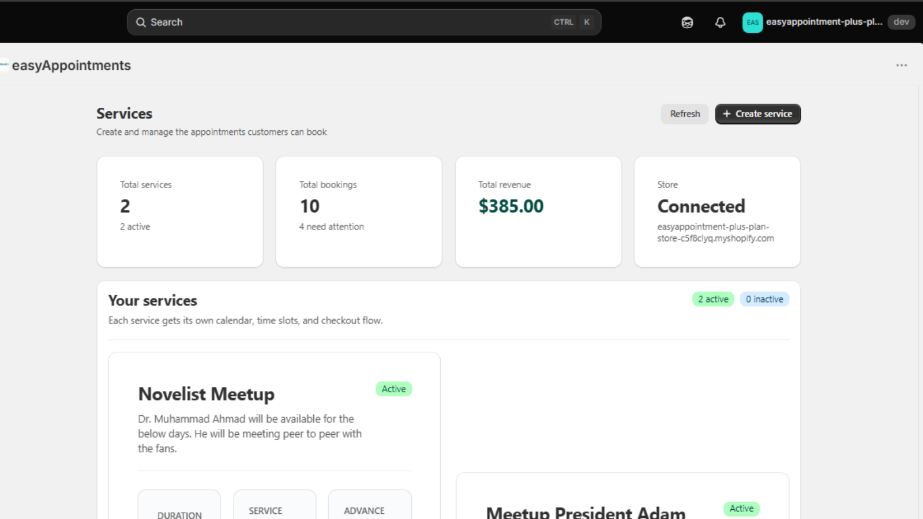Open the Total services card
The height and width of the screenshot is (519, 923).
[180, 212]
